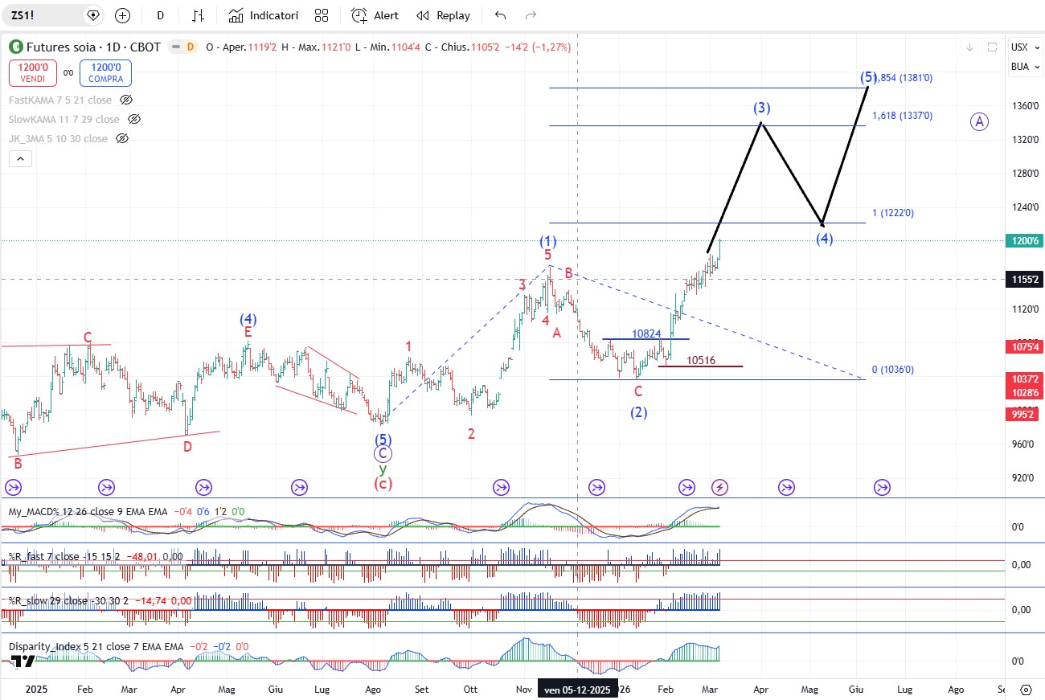Click the orange D delayed-data badge
Screen dimensions: 1045x700
(191, 47)
